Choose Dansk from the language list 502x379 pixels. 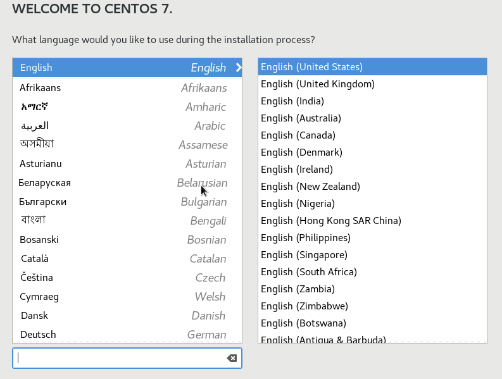127,316
